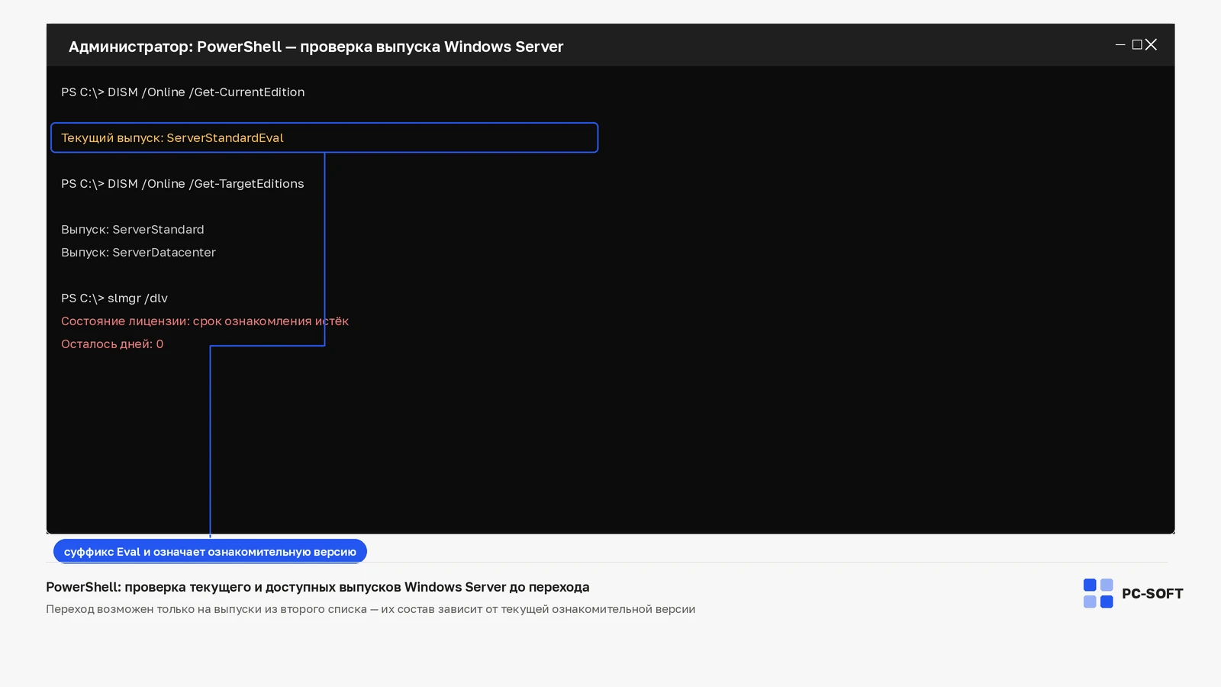This screenshot has height=687, width=1221.
Task: Click the caption heading 'PowerShell: проверка текущего…'
Action: (x=317, y=587)
